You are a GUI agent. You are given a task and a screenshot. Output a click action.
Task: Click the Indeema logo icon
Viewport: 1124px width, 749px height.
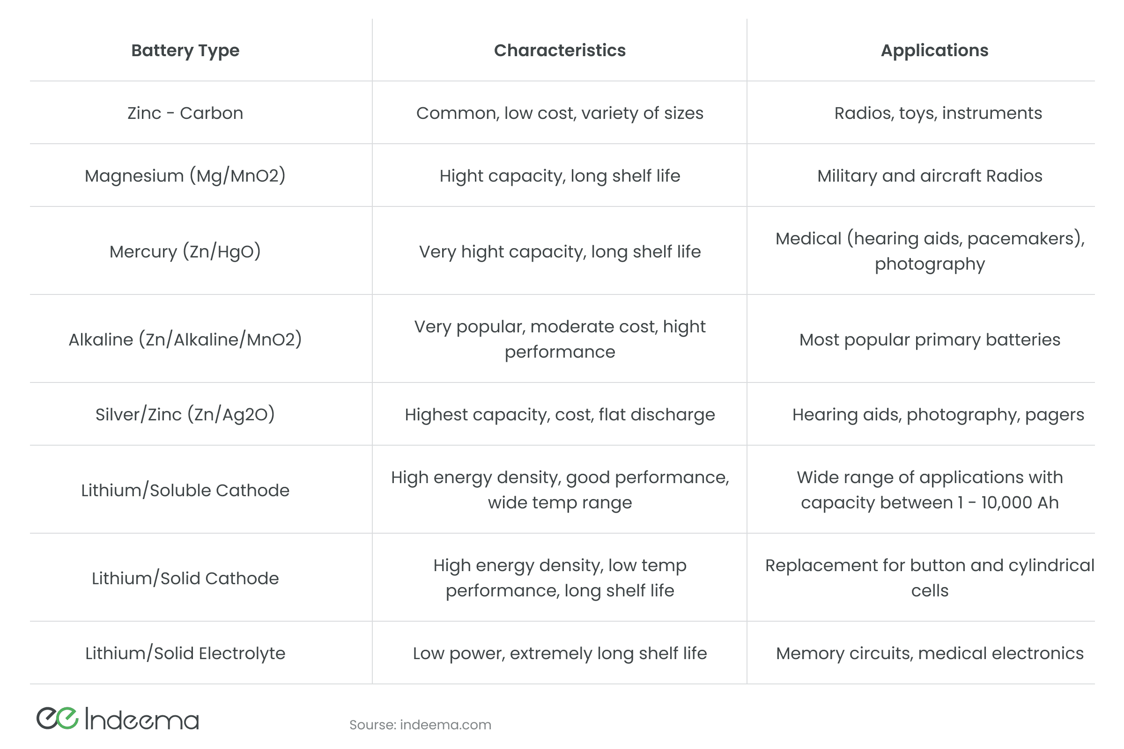(x=57, y=719)
